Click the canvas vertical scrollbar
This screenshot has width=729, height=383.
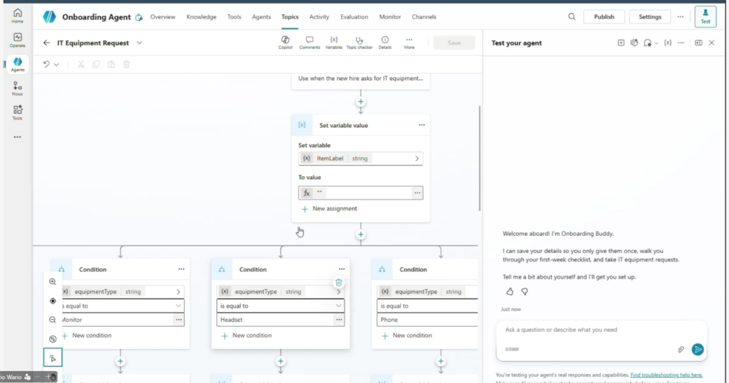point(479,158)
